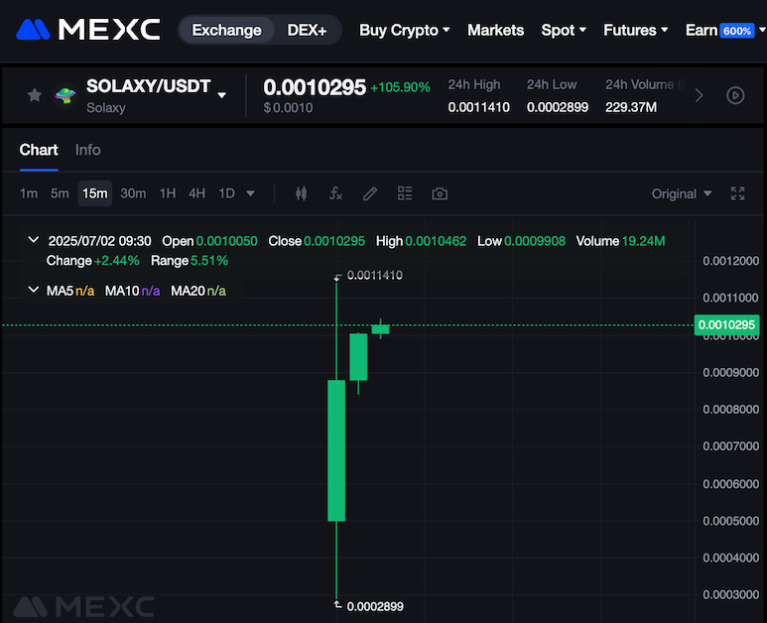Open the video play circle icon

(x=735, y=95)
